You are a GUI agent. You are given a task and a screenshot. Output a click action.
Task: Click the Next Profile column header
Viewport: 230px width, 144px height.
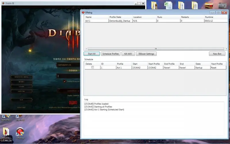coord(218,64)
